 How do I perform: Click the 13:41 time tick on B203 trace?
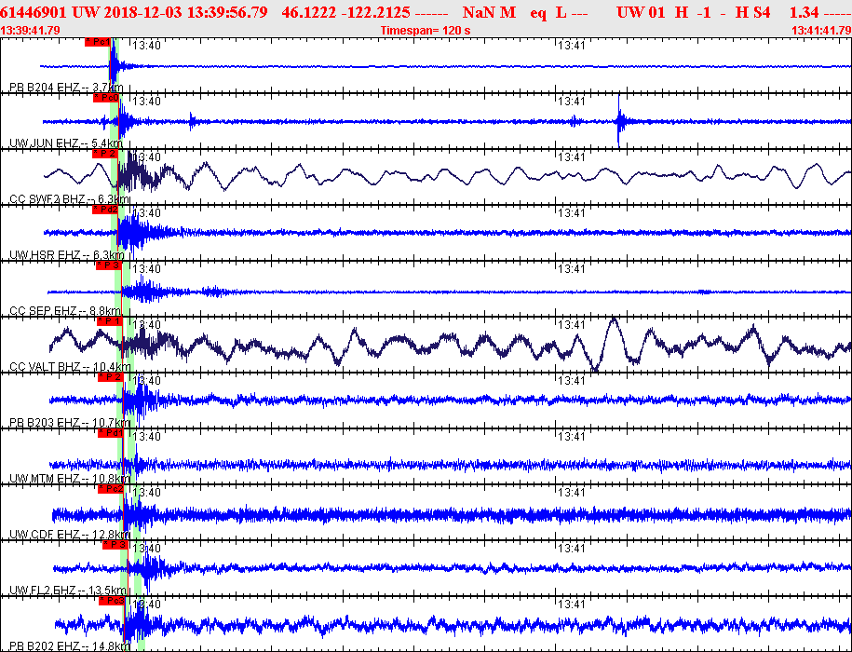pos(572,380)
